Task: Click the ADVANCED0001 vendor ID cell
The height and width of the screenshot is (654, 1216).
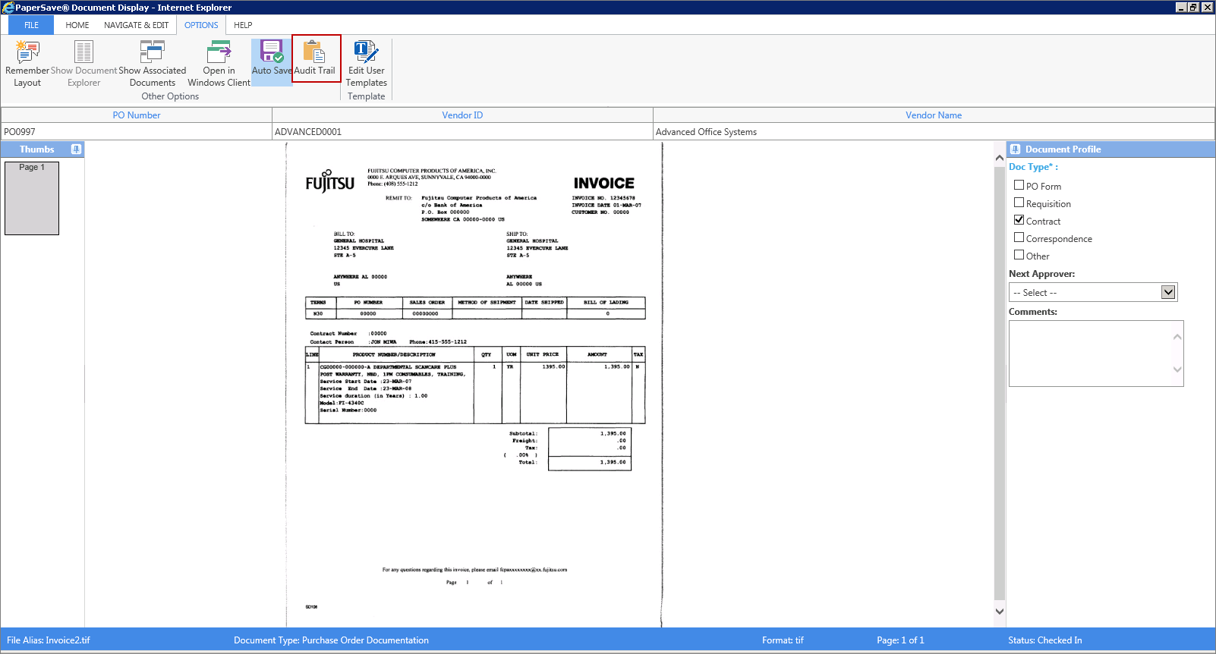Action: [x=462, y=132]
